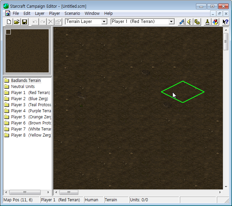Viewport: 232px width, 206px height.
Task: Click the Undo arrow icon
Action: coord(35,22)
